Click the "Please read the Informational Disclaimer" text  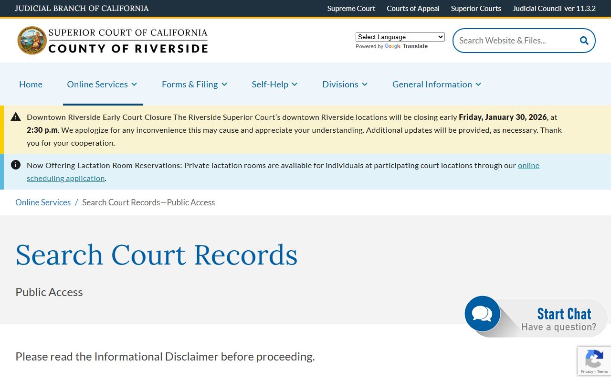point(165,356)
